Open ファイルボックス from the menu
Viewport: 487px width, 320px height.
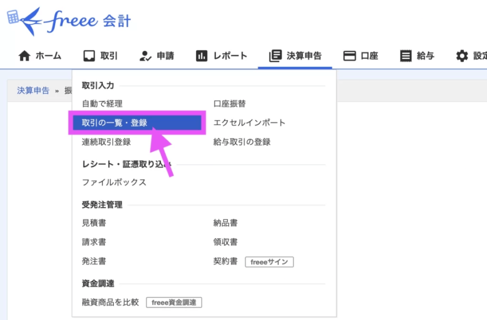pos(114,182)
